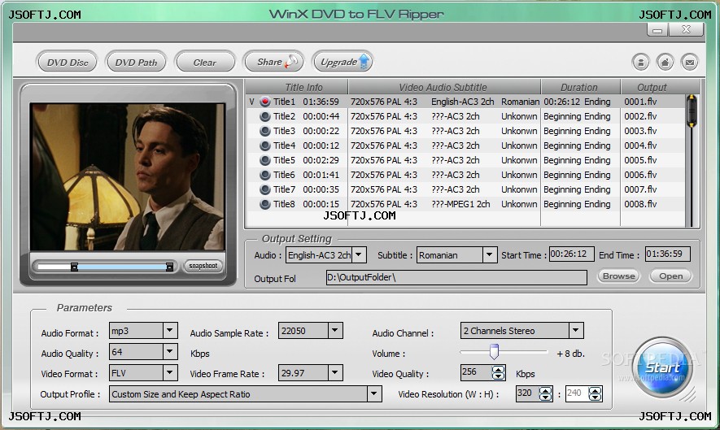This screenshot has width=720, height=430.
Task: Clear the loaded title list
Action: pyautogui.click(x=205, y=62)
